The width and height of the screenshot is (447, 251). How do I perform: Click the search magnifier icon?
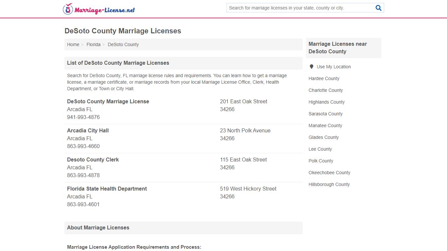(378, 8)
